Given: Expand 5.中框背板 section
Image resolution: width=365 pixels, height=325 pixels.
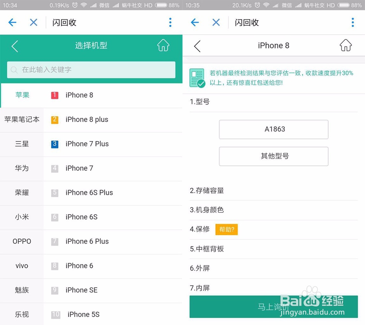Looking at the screenshot, I should click(273, 249).
